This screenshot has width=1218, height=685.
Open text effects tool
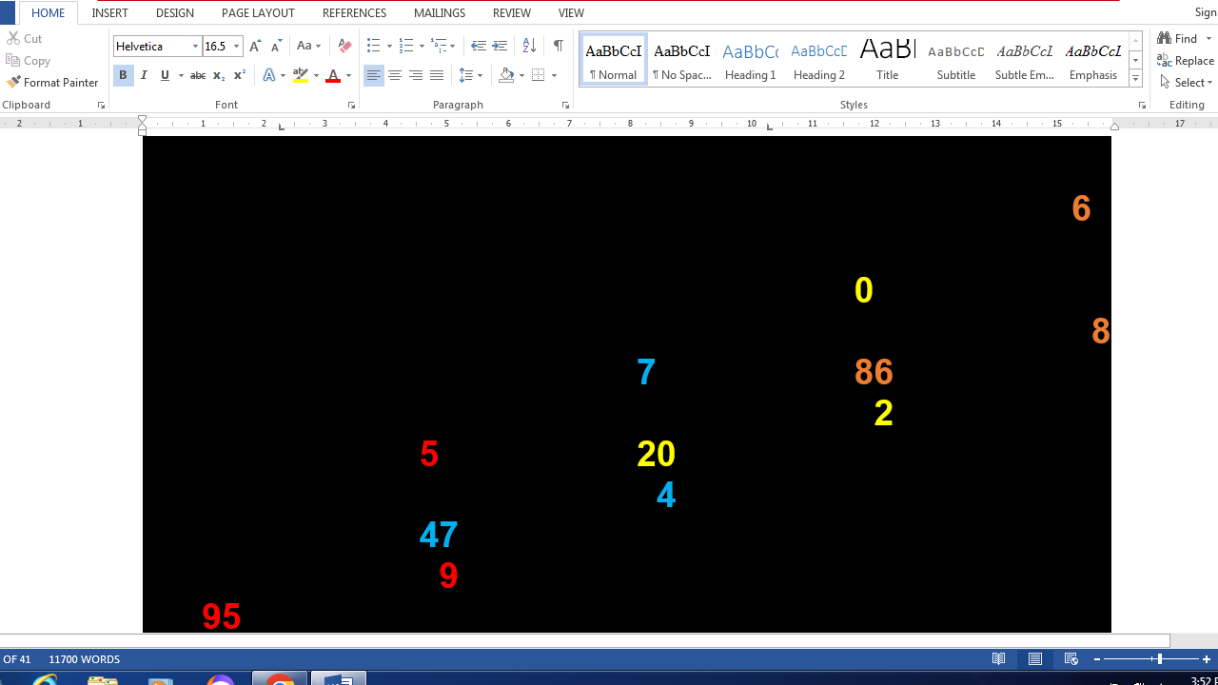pos(269,75)
